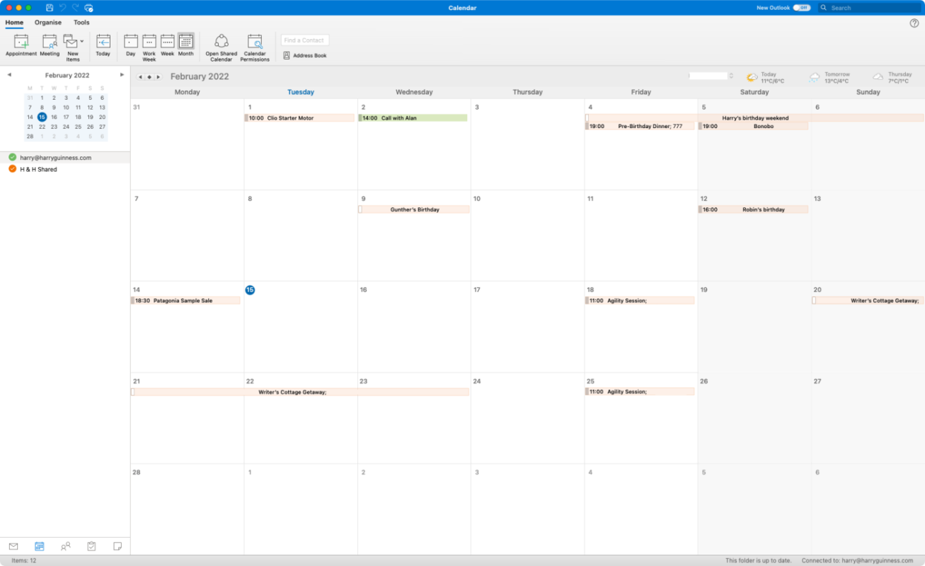Click the Redo arrow in title bar

click(x=75, y=8)
